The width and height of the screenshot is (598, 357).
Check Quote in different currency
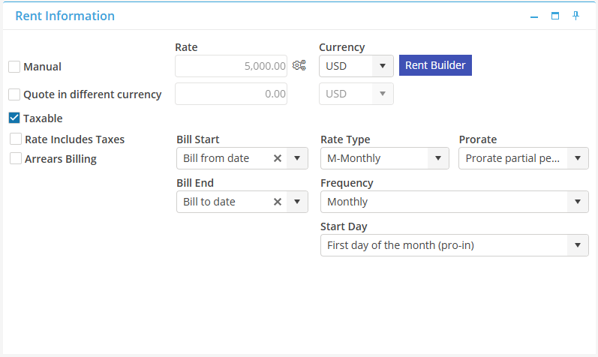14,94
